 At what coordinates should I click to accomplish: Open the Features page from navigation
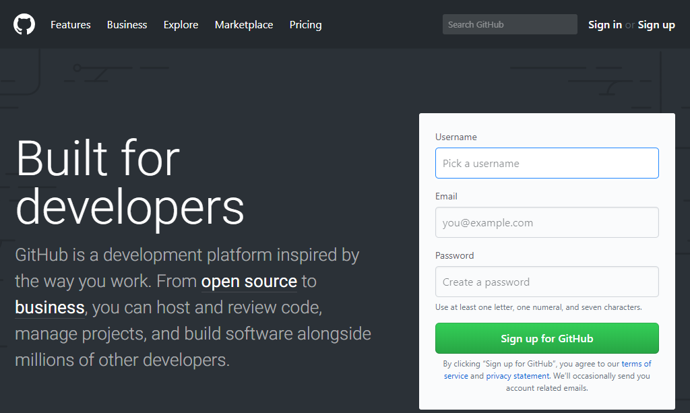point(70,25)
